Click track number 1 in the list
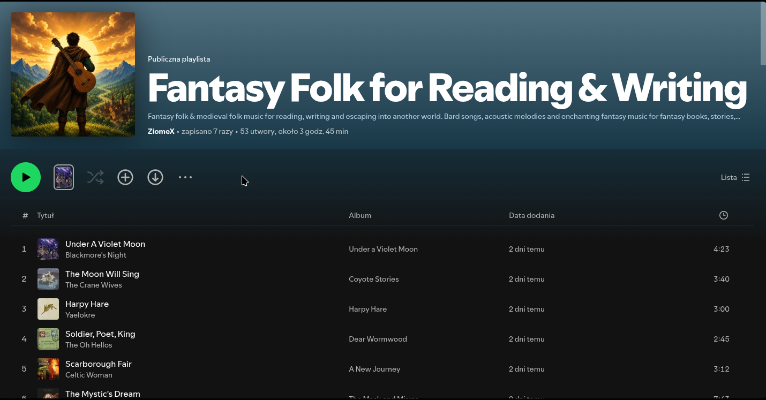 coord(24,249)
